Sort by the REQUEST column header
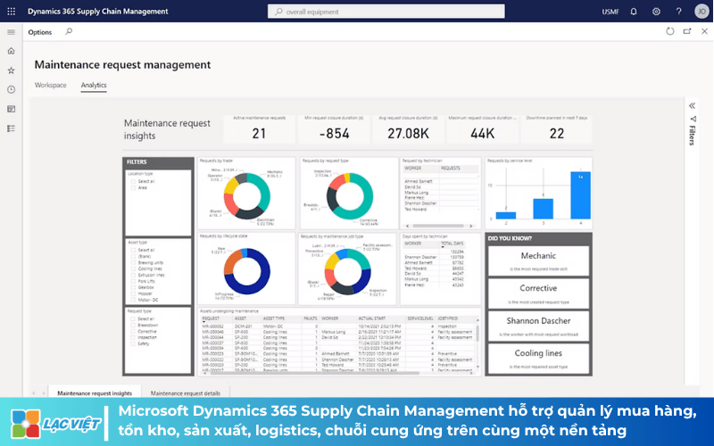 tap(211, 318)
